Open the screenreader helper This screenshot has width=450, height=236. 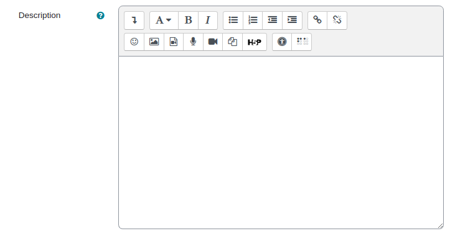coord(302,42)
